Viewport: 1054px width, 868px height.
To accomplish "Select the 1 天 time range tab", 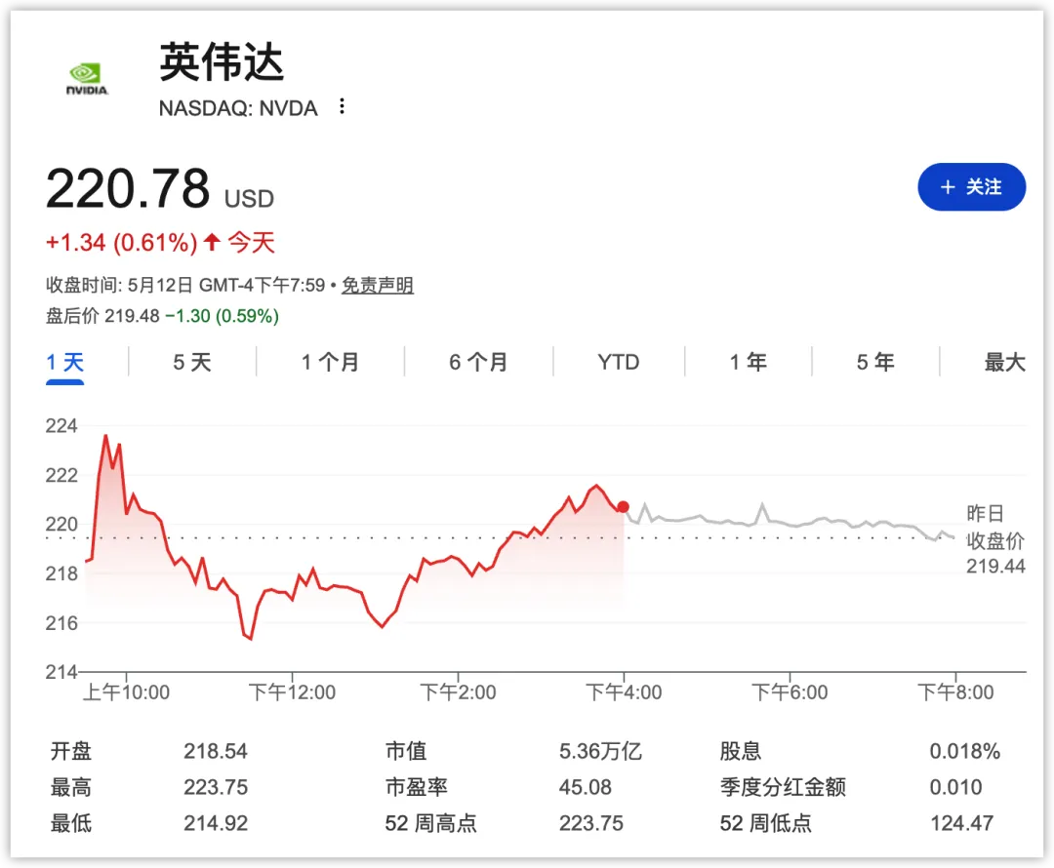I will click(x=65, y=363).
